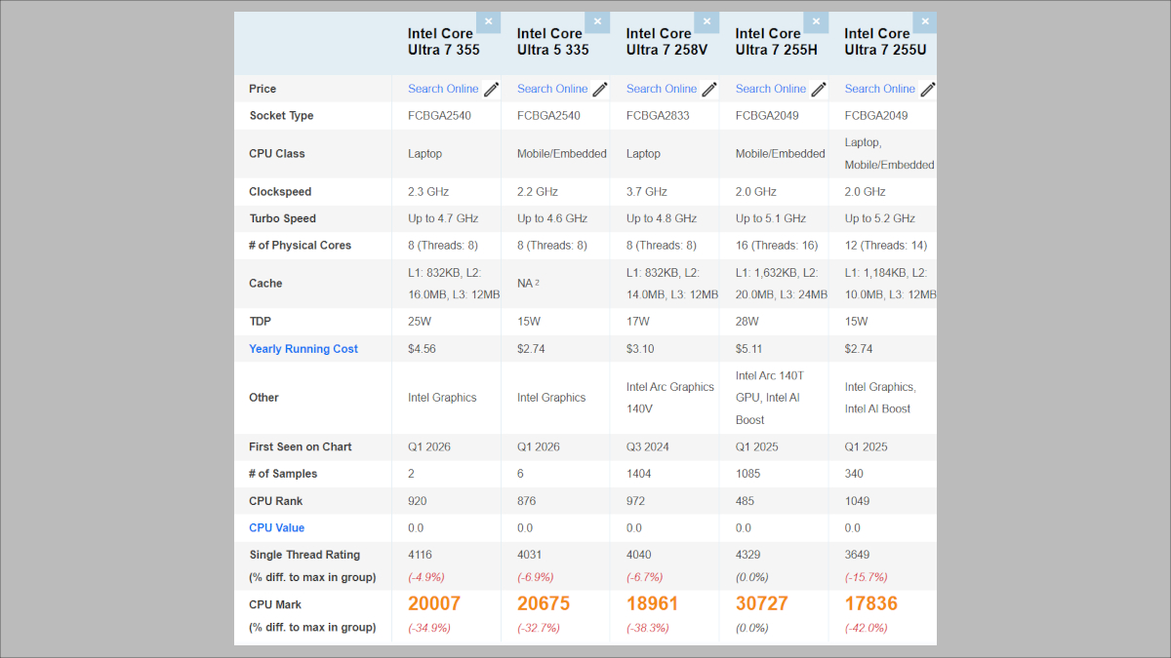Search Online for Core Ultra 7 255H pricing

(x=771, y=89)
